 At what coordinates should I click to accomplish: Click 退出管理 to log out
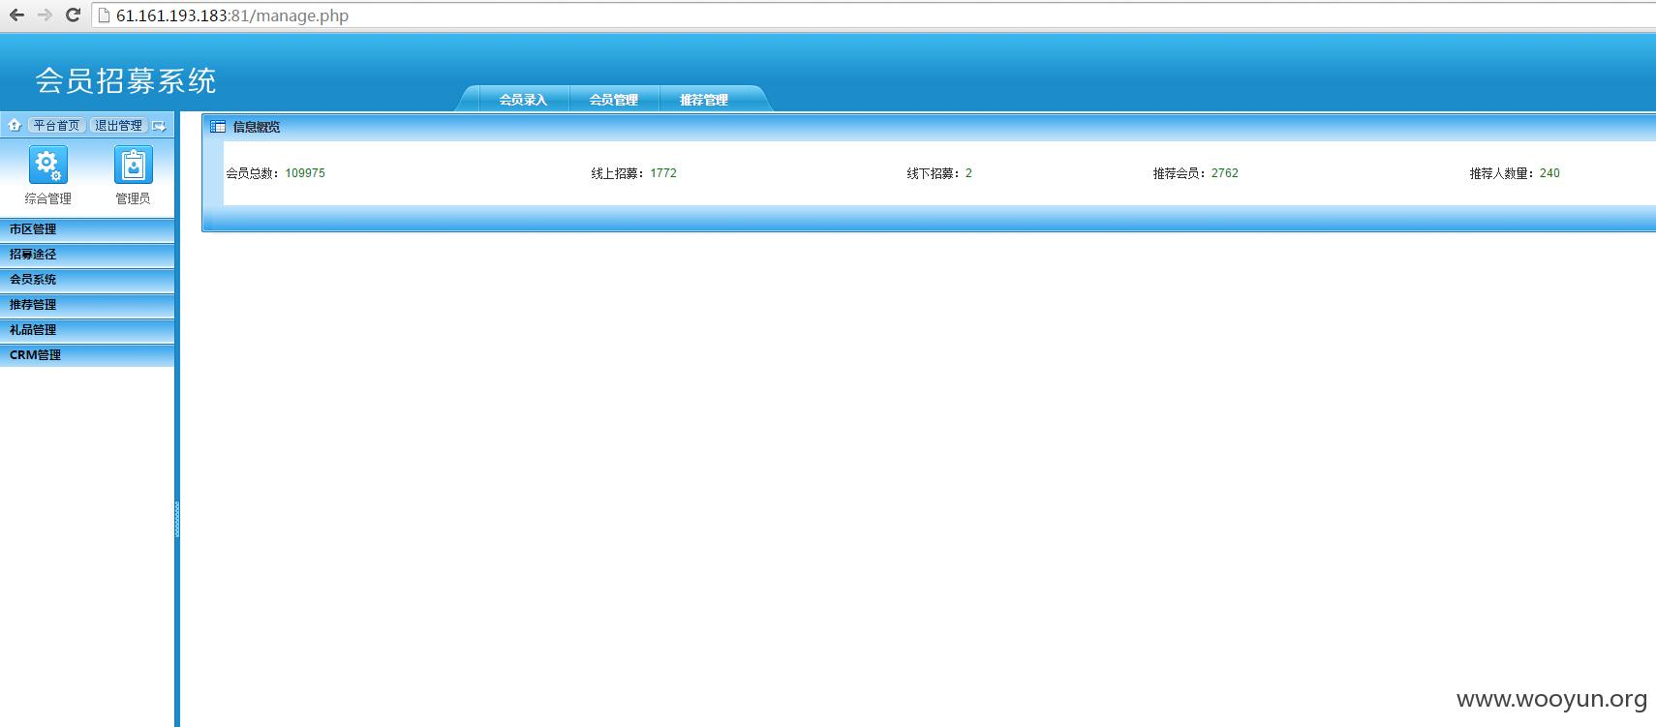(x=118, y=125)
